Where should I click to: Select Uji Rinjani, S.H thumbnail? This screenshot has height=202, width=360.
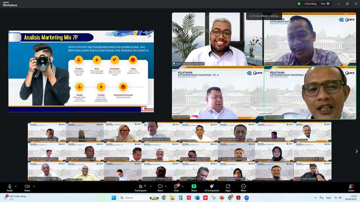click(198, 171)
